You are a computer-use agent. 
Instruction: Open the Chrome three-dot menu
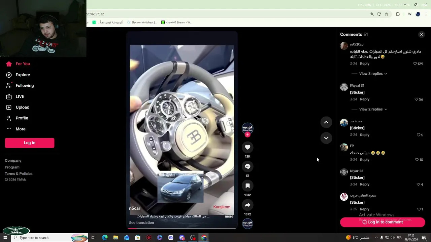click(426, 14)
